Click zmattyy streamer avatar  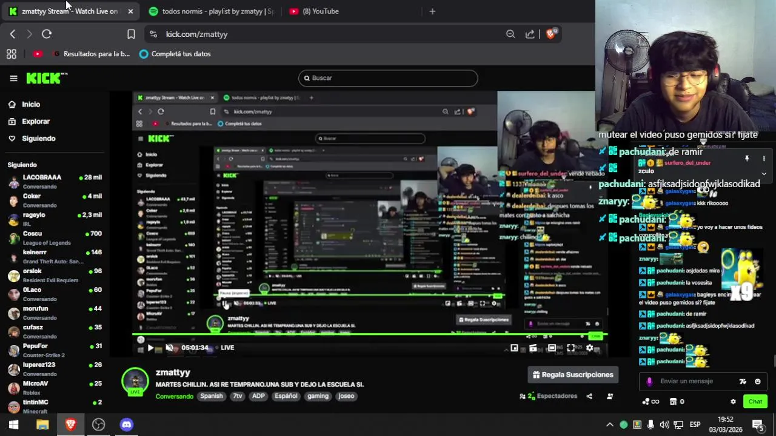(x=135, y=381)
